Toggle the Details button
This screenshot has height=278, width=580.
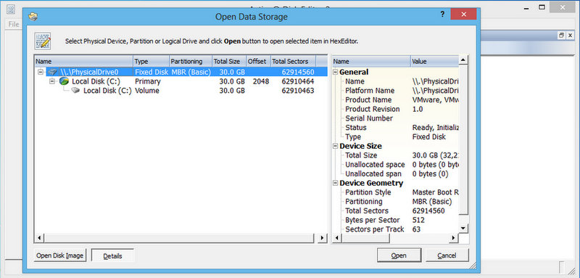113,255
